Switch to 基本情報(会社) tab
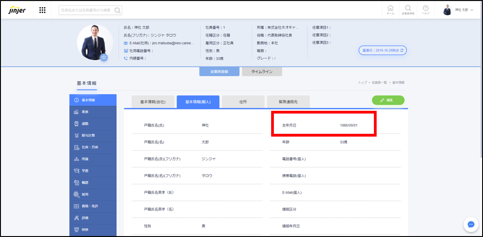Viewport: 483px width, 237px height. [153, 102]
